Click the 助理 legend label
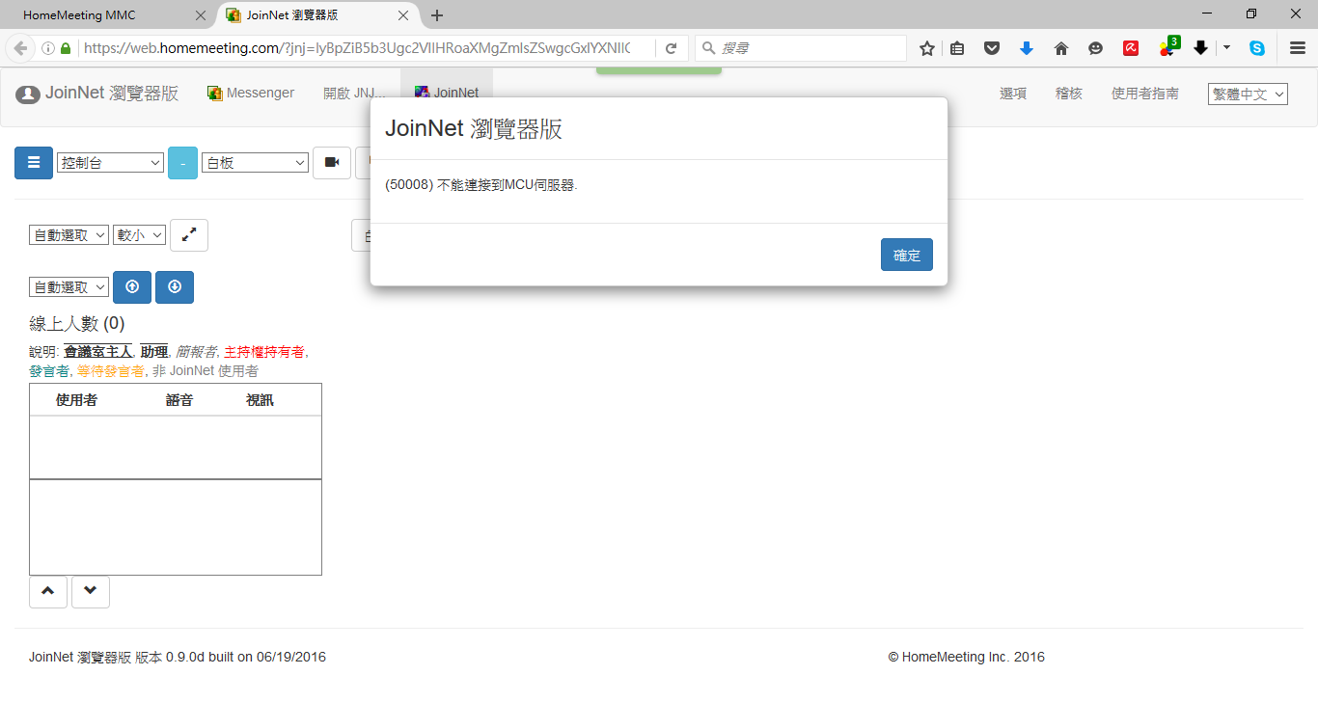The image size is (1318, 702). [154, 352]
